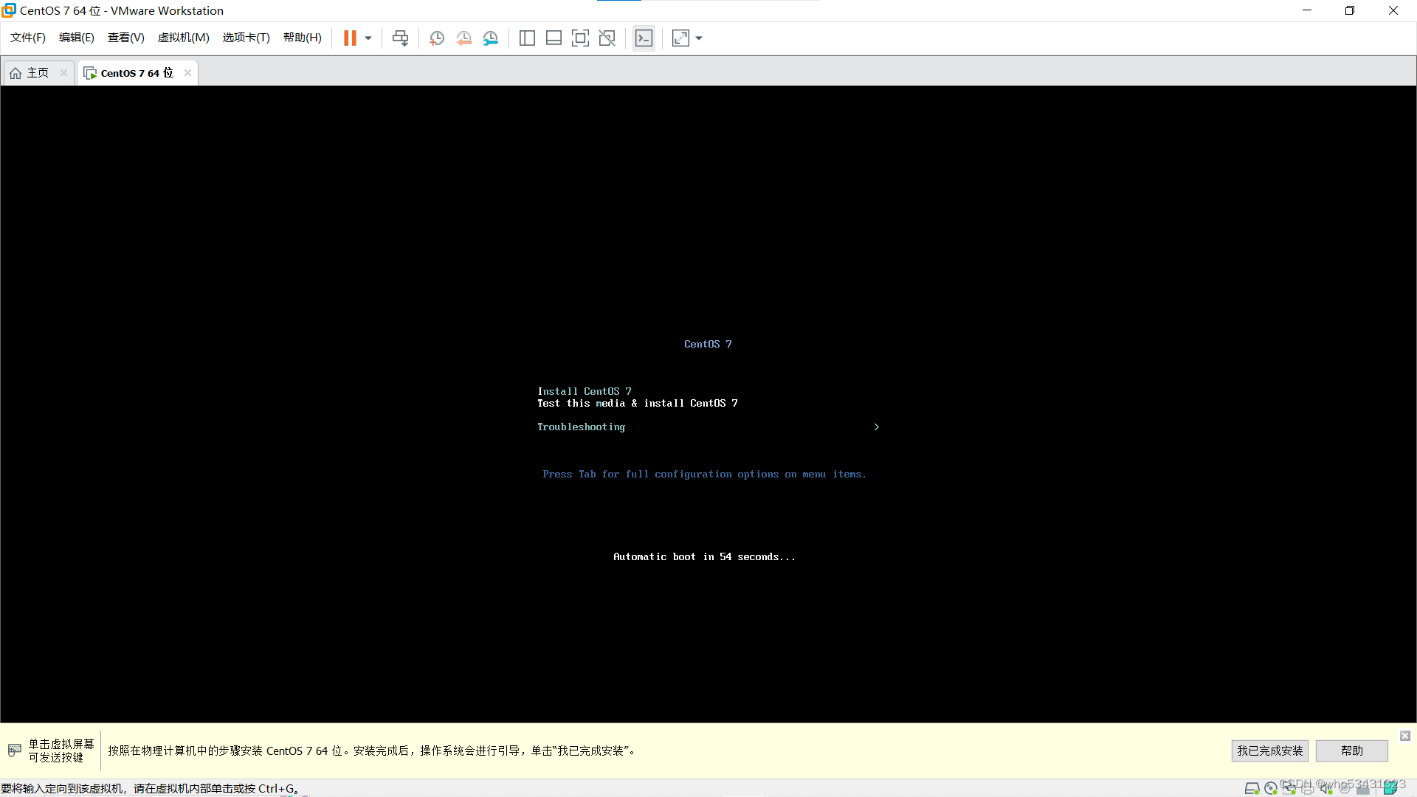Viewport: 1417px width, 797px height.
Task: Click the VMware Workstation title bar icon
Action: 9,10
